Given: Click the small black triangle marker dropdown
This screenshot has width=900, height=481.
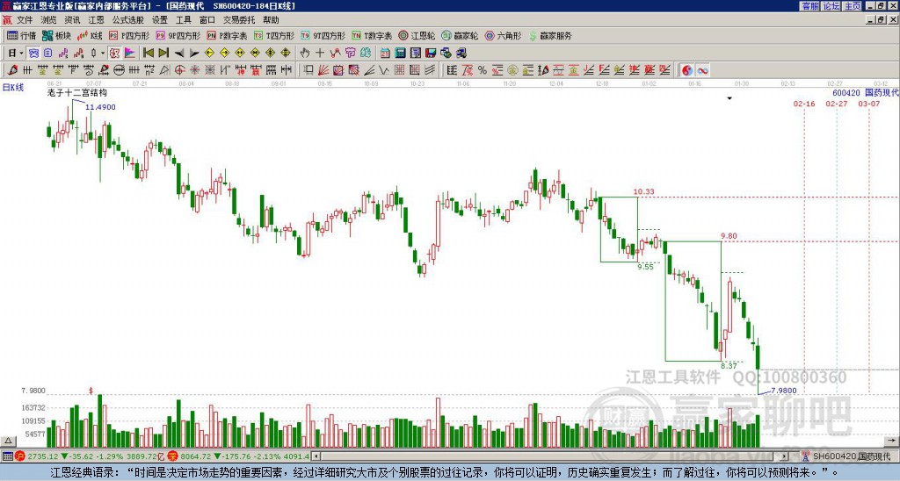Looking at the screenshot, I should pos(729,98).
